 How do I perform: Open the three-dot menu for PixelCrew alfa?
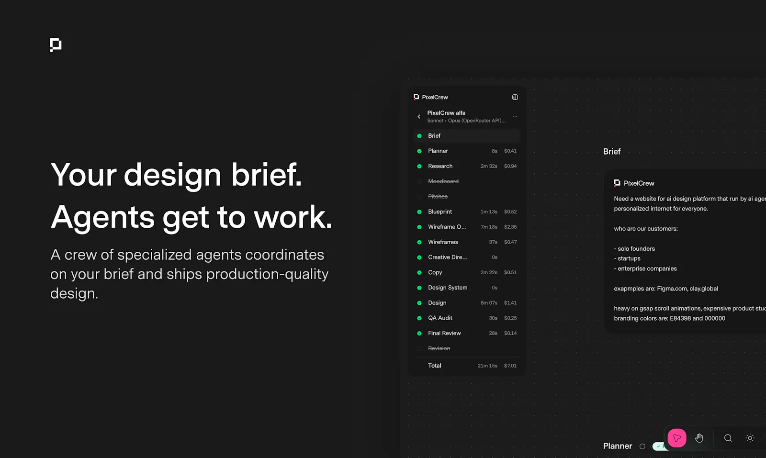click(515, 116)
